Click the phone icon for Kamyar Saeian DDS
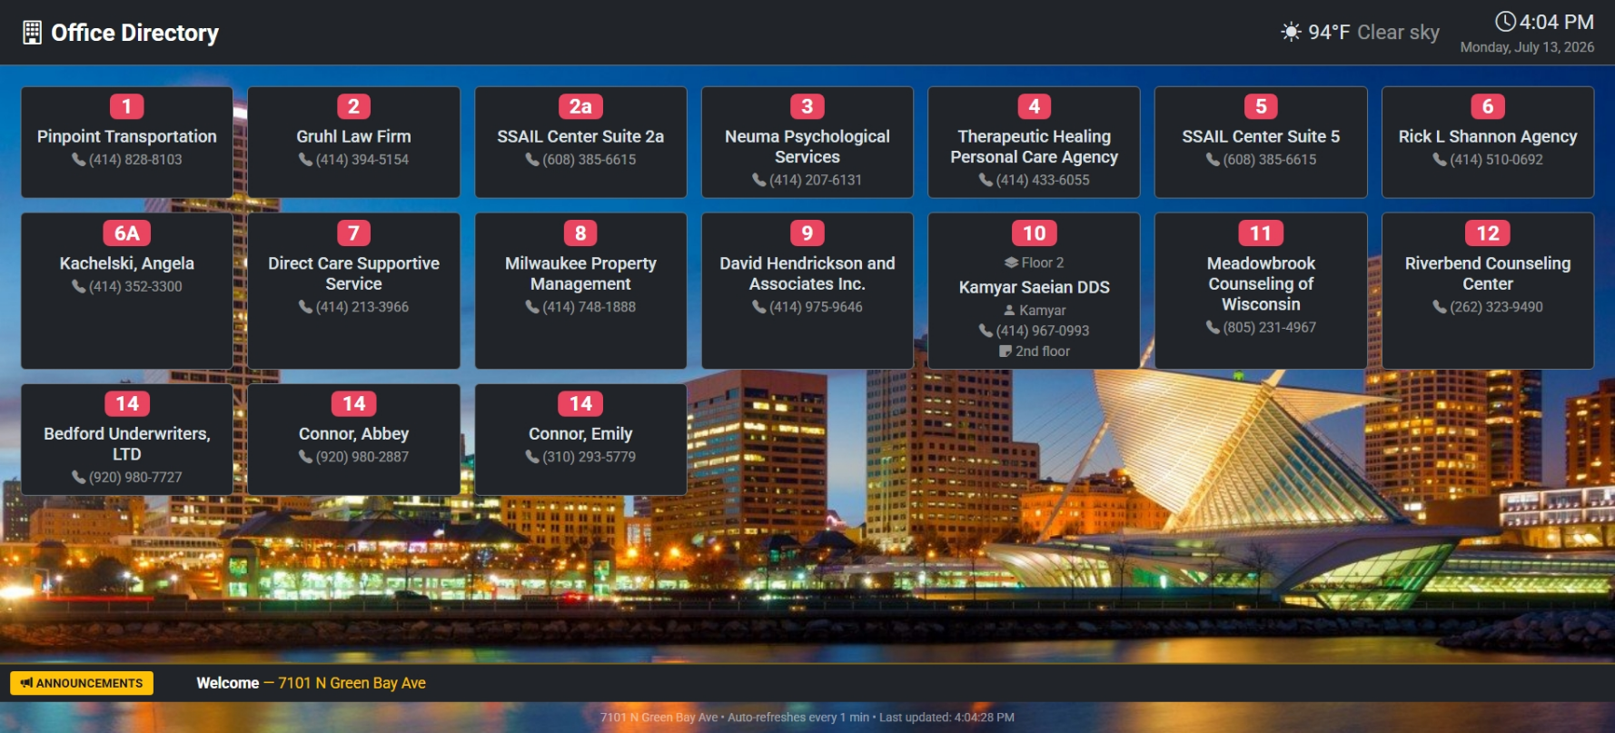Viewport: 1615px width, 733px height. [986, 332]
